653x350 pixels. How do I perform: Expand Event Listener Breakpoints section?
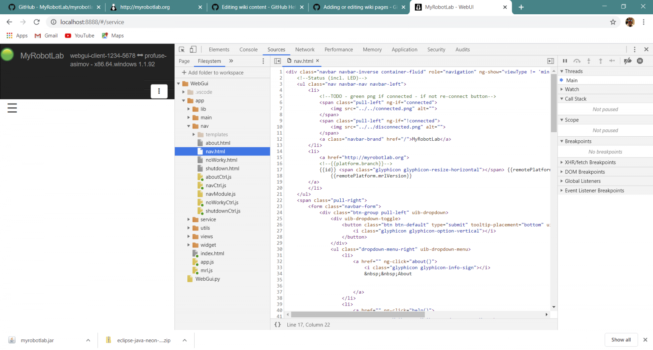pyautogui.click(x=562, y=191)
